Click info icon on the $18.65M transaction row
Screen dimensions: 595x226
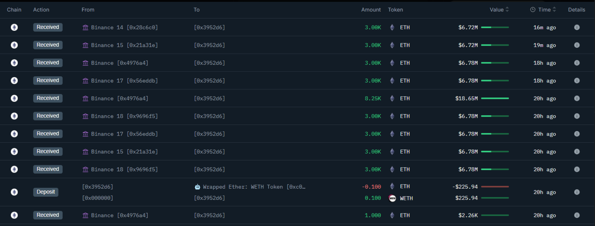click(577, 99)
